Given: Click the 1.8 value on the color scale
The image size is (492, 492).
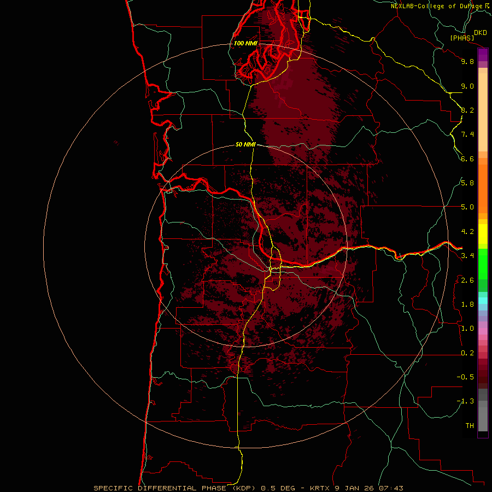Looking at the screenshot, I should (467, 304).
